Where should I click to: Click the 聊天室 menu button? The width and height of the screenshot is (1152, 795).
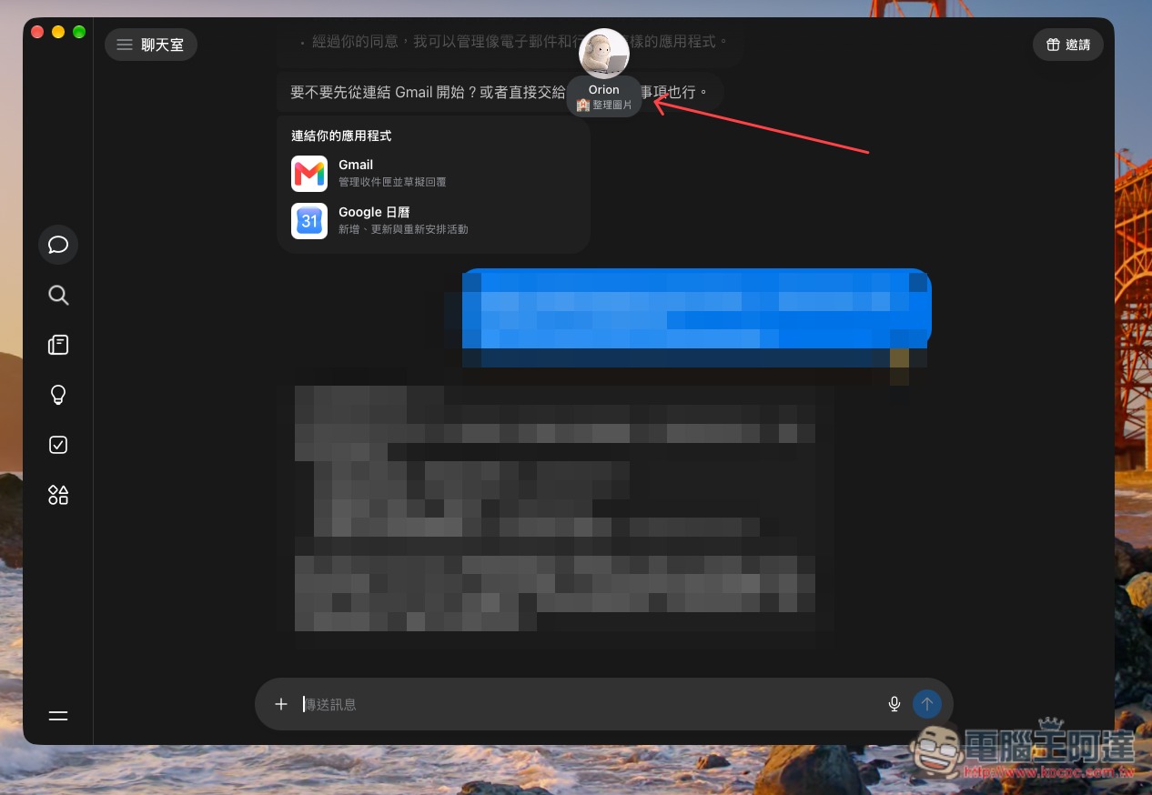tap(151, 45)
